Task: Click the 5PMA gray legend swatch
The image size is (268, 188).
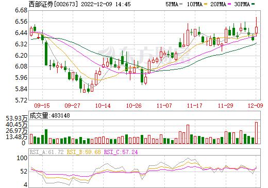Action: (x=181, y=4)
